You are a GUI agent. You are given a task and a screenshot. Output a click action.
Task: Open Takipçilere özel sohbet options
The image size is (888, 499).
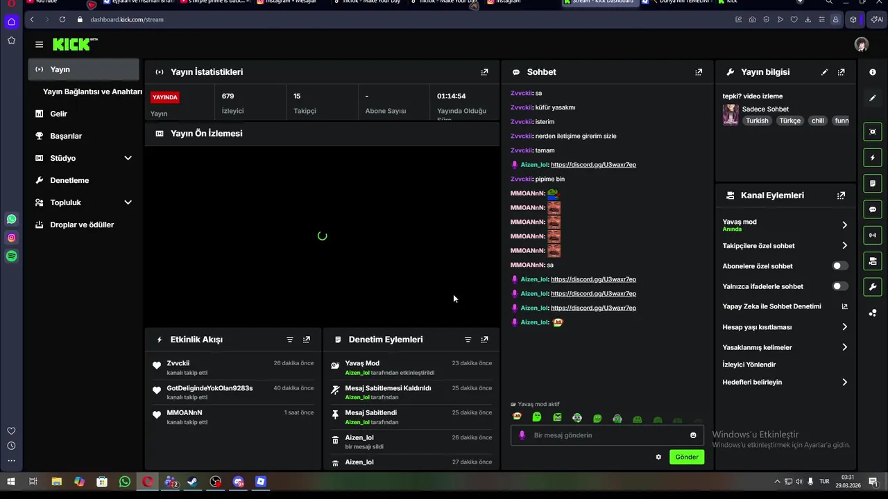pos(844,245)
